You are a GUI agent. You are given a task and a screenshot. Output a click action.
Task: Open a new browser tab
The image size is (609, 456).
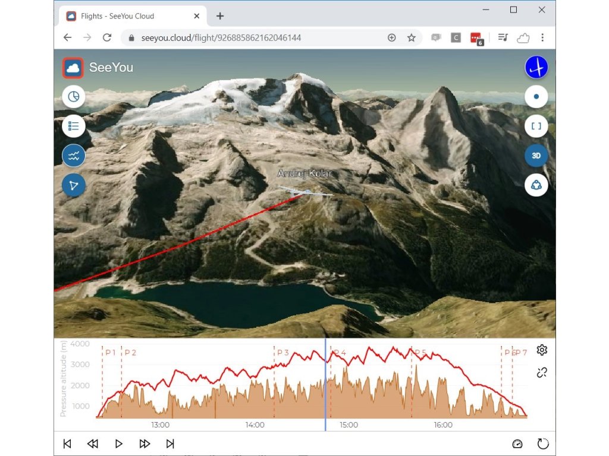click(220, 16)
